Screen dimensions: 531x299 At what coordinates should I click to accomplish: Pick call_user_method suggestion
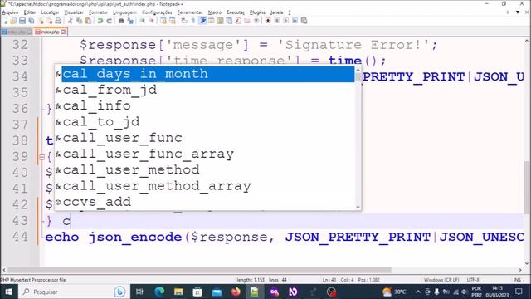(x=205, y=169)
